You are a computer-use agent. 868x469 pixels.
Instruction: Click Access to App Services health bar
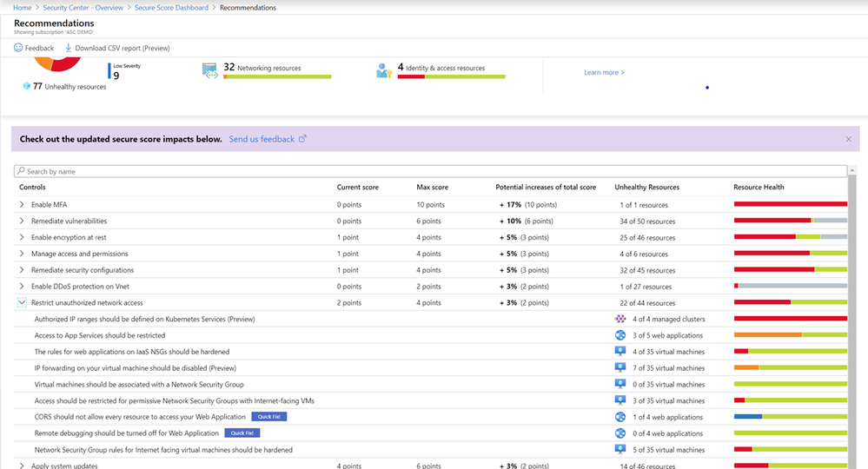click(x=791, y=335)
